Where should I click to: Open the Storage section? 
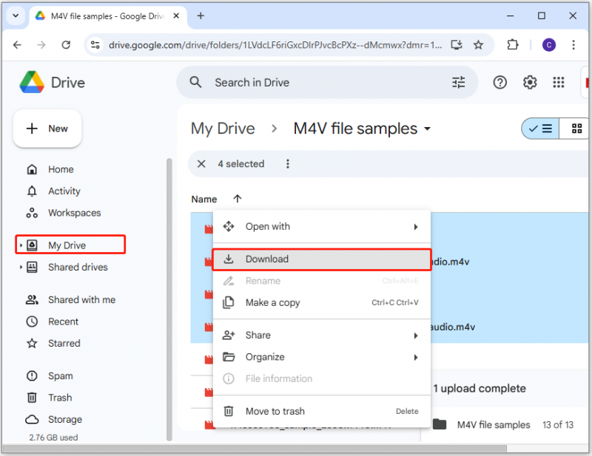click(x=64, y=419)
